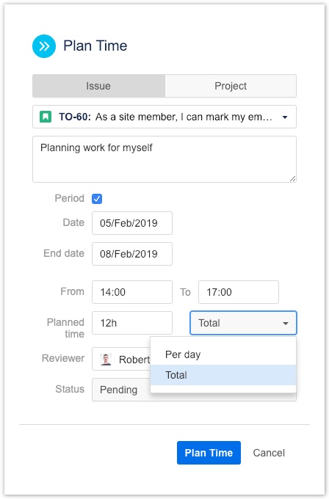Image resolution: width=329 pixels, height=499 pixels.
Task: Click the From time field 14:00
Action: tap(132, 292)
